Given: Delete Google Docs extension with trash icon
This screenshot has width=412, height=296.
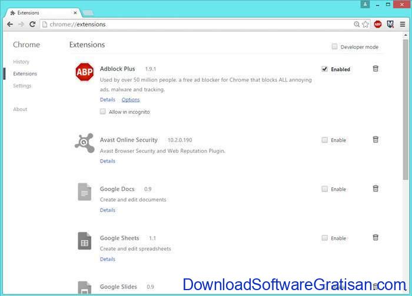Looking at the screenshot, I should [x=376, y=189].
